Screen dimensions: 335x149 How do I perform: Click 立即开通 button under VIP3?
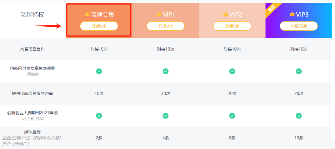pyautogui.click(x=299, y=26)
